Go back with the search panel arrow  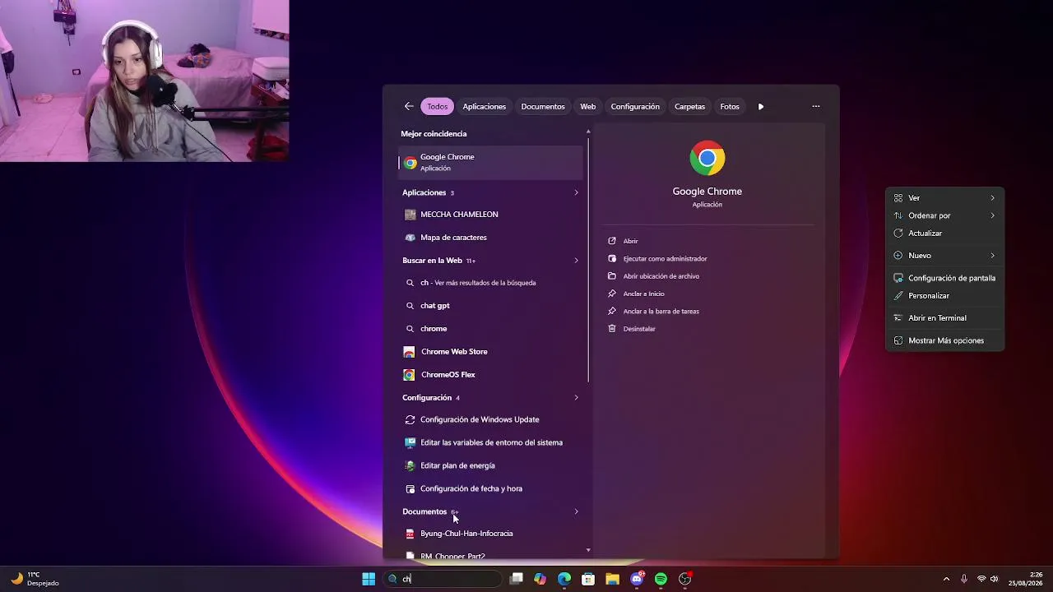409,106
